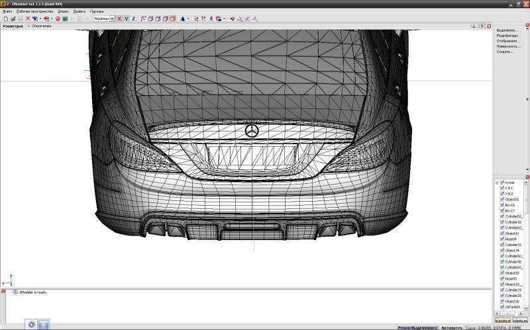Switch to vertices level cube icon
The width and height of the screenshot is (530, 330).
pos(151,19)
